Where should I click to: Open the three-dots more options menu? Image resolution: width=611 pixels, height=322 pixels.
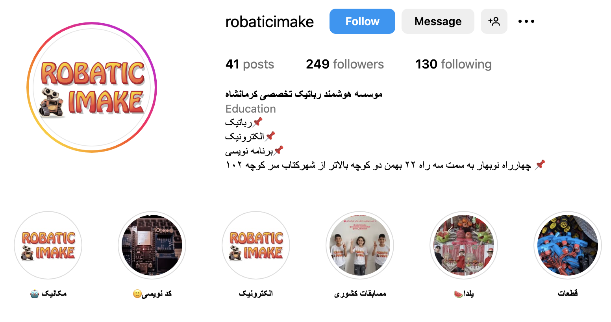pos(526,21)
